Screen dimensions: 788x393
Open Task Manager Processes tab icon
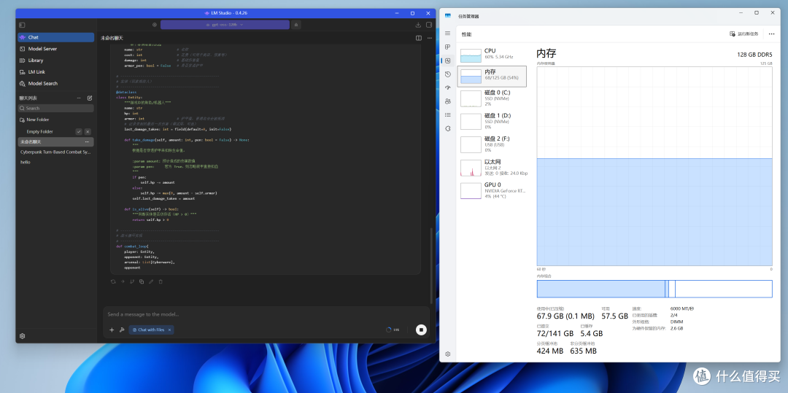click(448, 47)
